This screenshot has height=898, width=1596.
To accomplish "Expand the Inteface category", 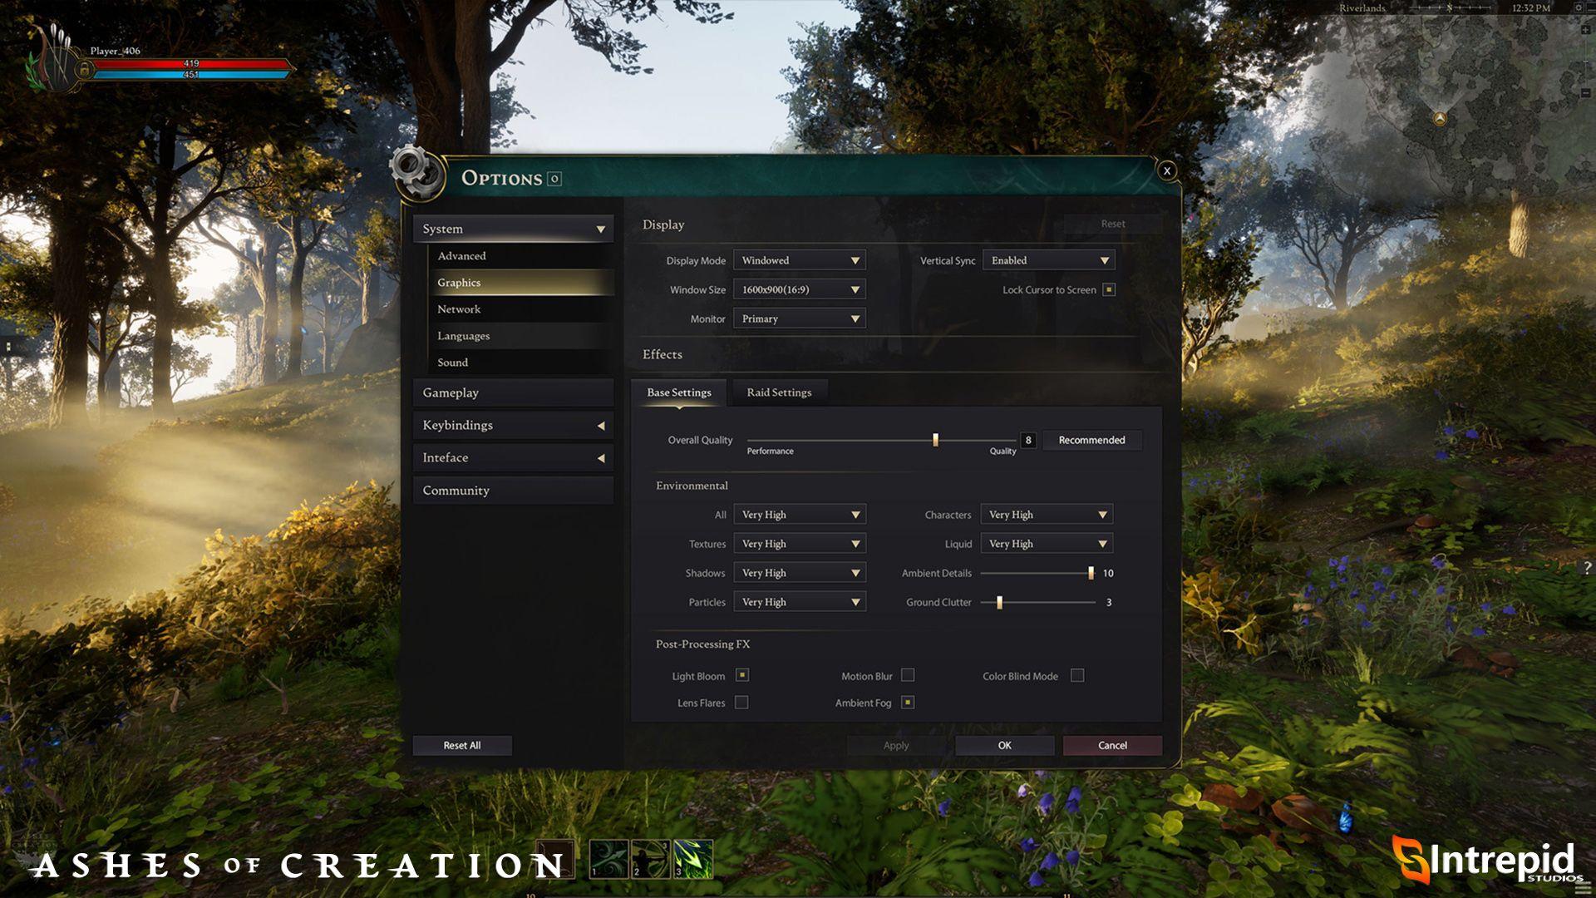I will click(x=513, y=457).
